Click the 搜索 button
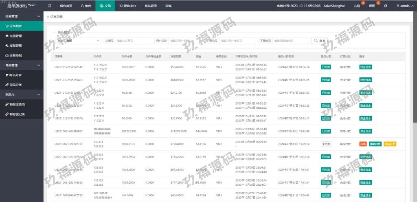This screenshot has width=417, height=202. (320, 41)
